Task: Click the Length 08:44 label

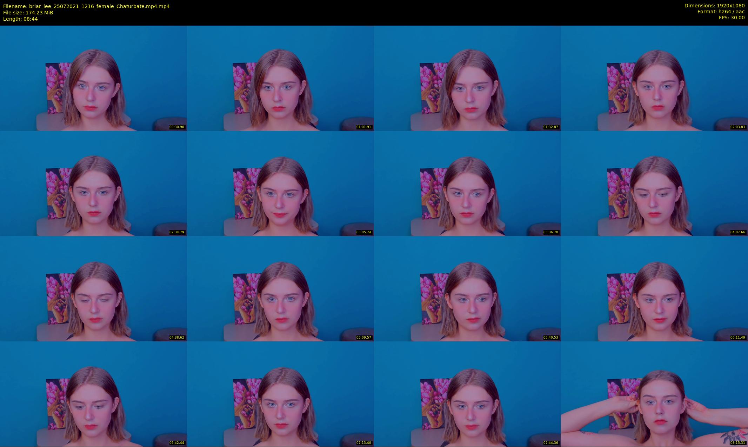Action: point(20,19)
